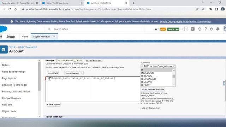Open More Examples link
The image size is (226, 127).
[94, 60]
